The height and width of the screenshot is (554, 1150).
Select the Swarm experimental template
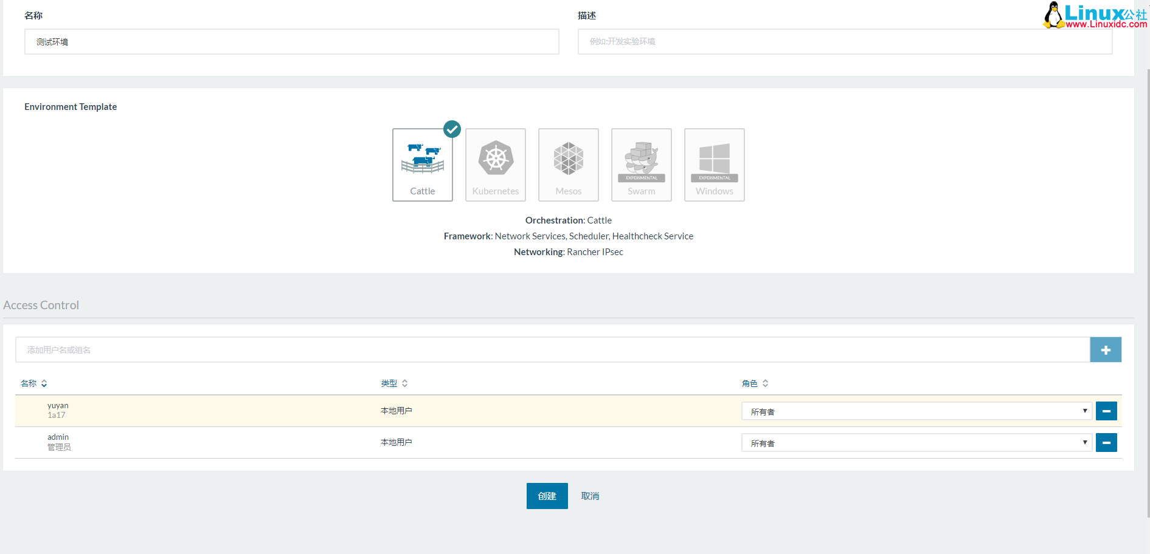coord(642,165)
